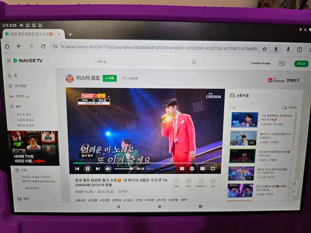Open Creator Studio
This screenshot has height=233, width=311.
pos(260,63)
